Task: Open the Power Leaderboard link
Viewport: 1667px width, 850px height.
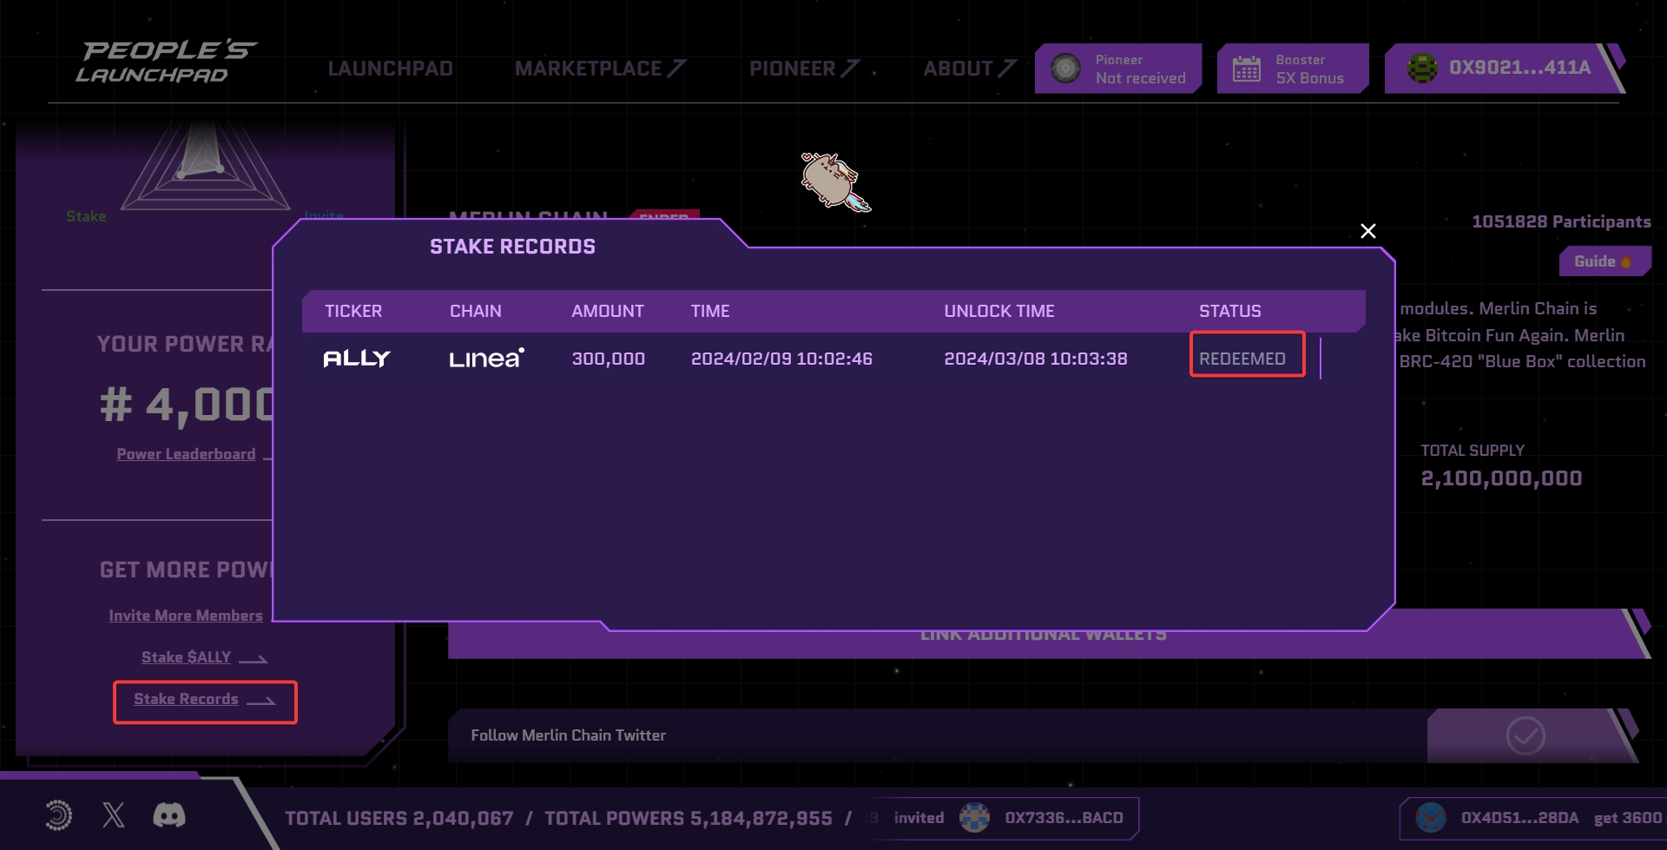Action: pos(186,454)
